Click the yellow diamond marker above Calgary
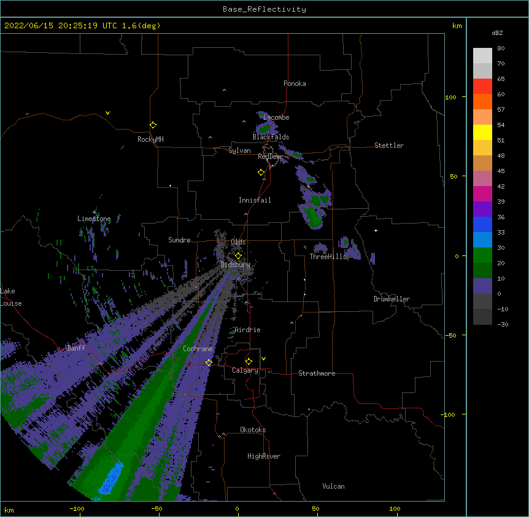Image resolution: width=529 pixels, height=517 pixels. click(x=249, y=362)
